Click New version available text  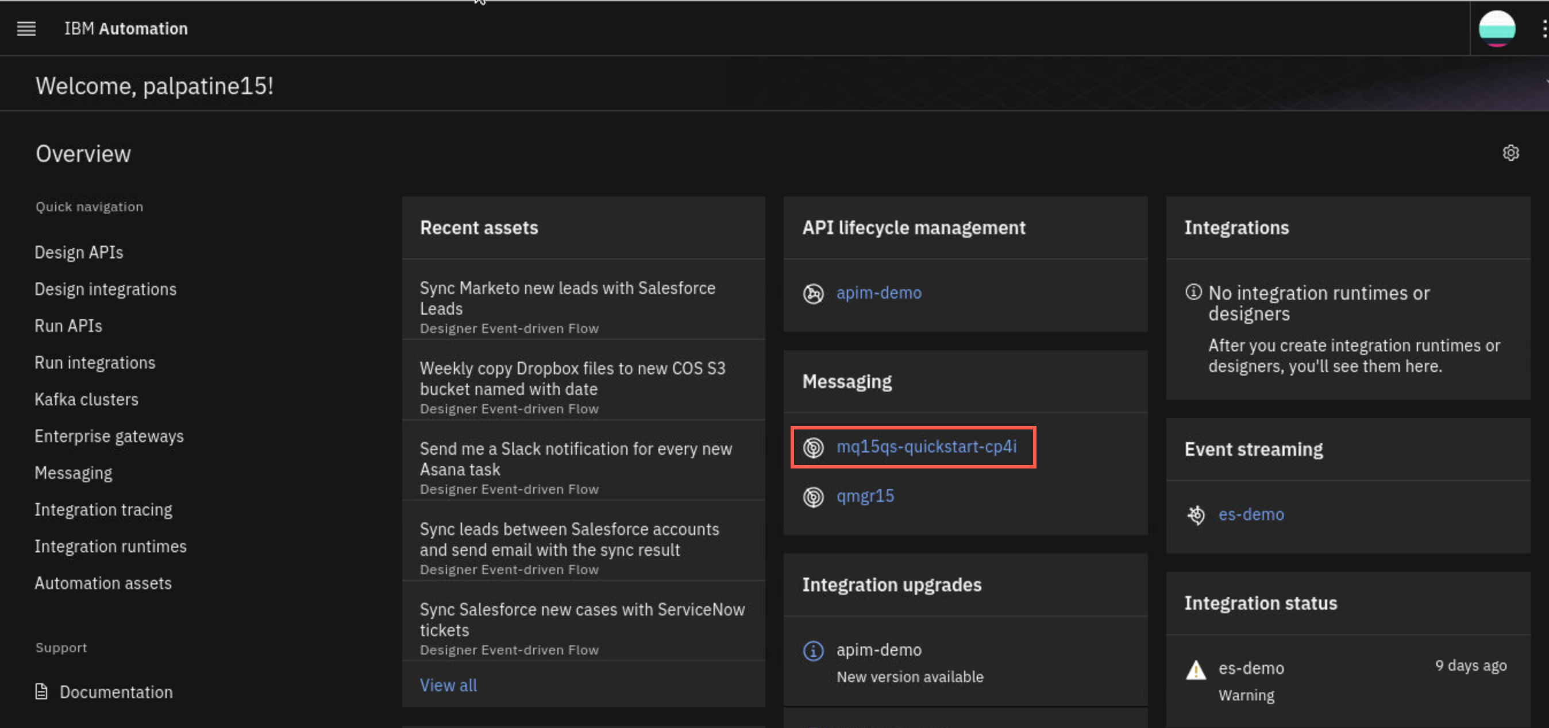(x=910, y=677)
